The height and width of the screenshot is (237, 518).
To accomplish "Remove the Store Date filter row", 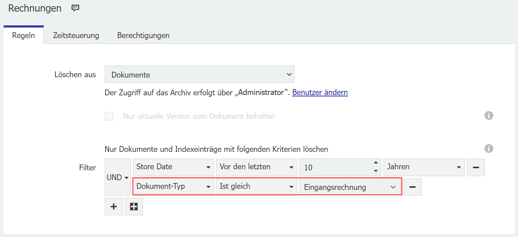I will (476, 167).
